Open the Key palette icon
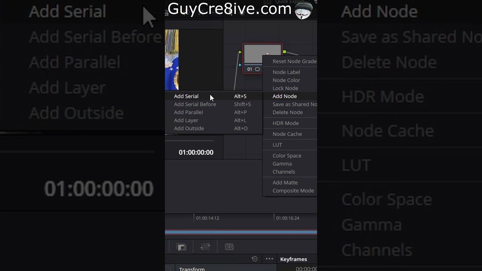This screenshot has width=482, height=271. (182, 247)
